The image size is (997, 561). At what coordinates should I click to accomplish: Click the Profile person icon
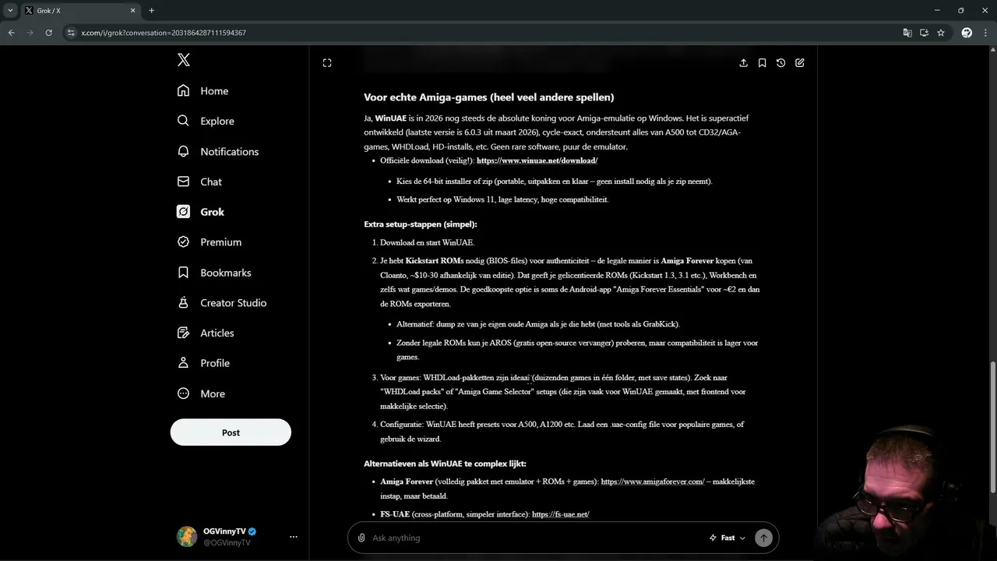coord(183,363)
